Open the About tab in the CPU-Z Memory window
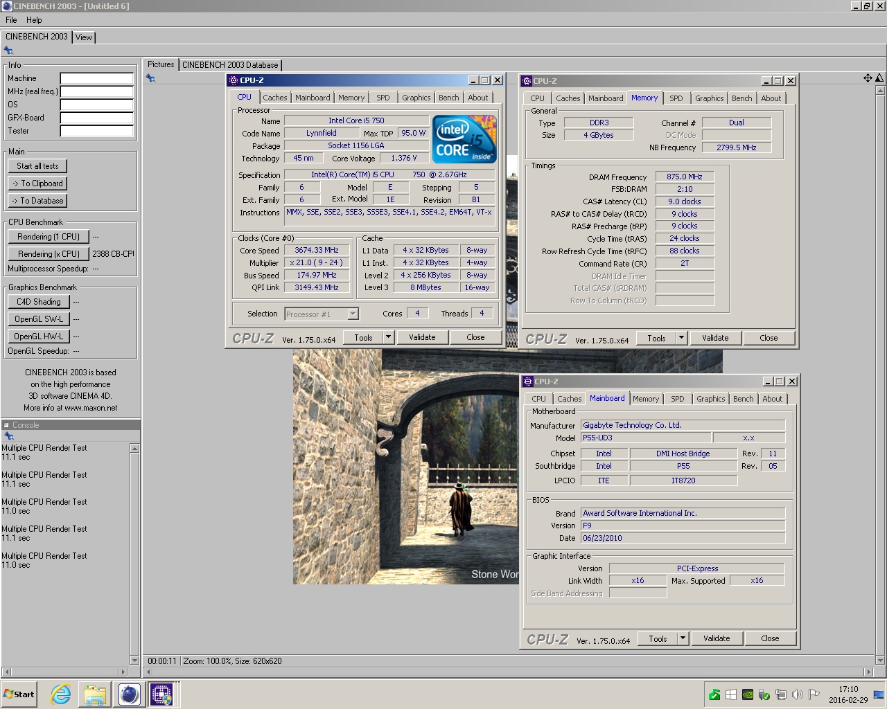Image resolution: width=887 pixels, height=709 pixels. (771, 98)
